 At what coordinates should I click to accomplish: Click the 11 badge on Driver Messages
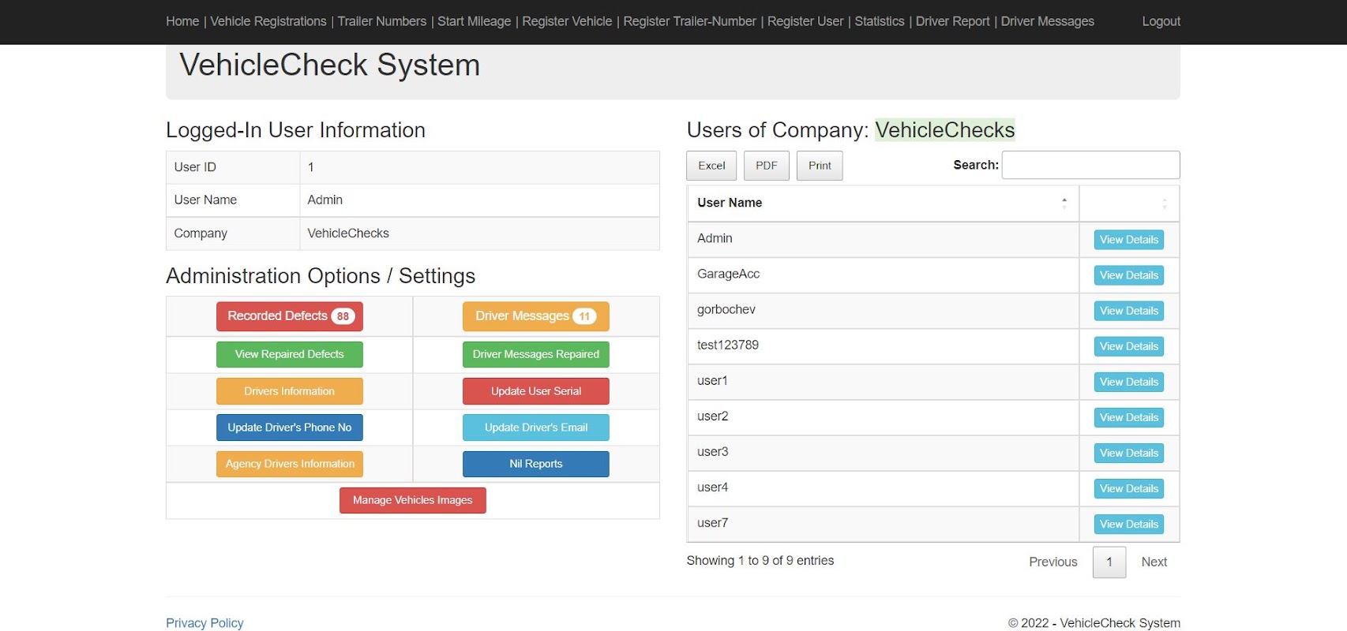click(x=584, y=316)
